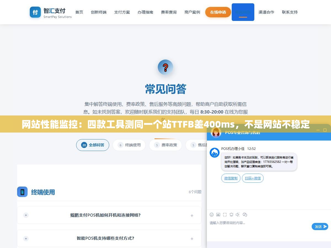Click the orange 在线申请 button
The image size is (331, 248).
point(218,12)
